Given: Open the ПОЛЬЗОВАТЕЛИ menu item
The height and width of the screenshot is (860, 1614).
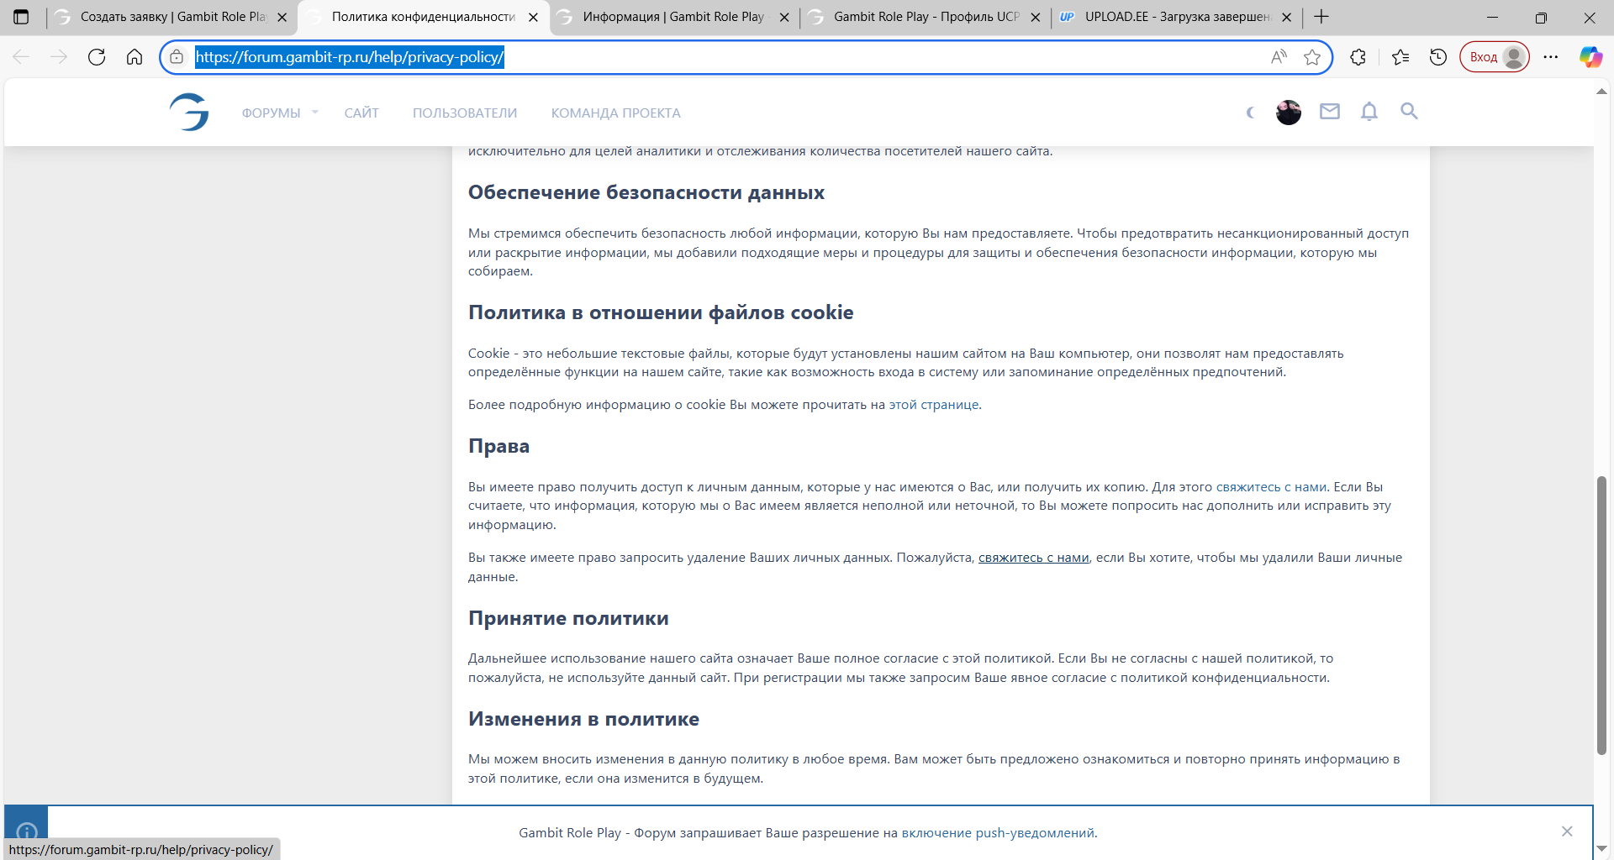Looking at the screenshot, I should point(465,113).
